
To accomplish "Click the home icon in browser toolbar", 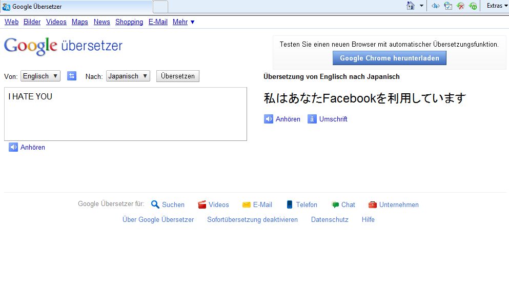I will (411, 6).
